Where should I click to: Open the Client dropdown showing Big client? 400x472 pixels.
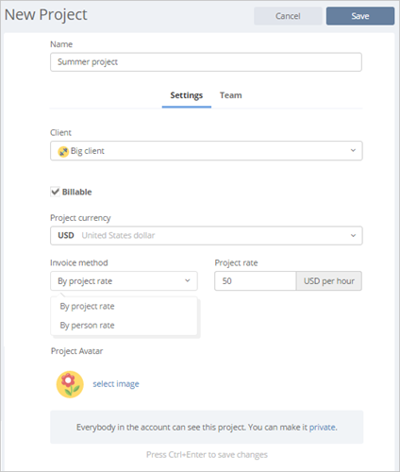click(x=207, y=151)
